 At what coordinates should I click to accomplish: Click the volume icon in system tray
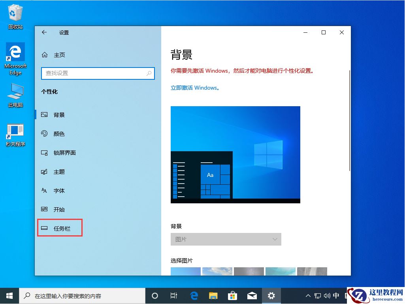pyautogui.click(x=326, y=295)
